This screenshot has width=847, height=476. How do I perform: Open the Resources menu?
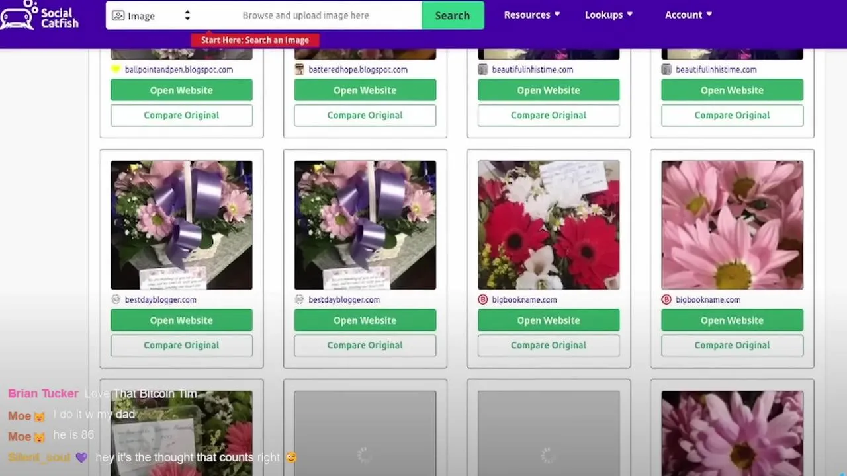pyautogui.click(x=532, y=15)
